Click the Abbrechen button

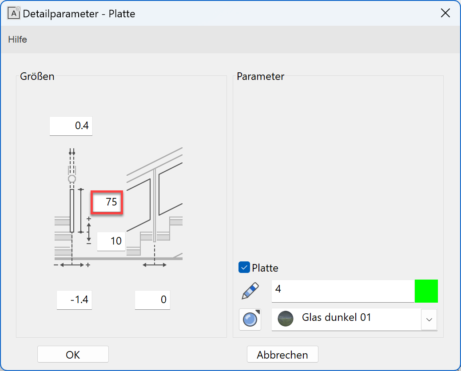282,355
